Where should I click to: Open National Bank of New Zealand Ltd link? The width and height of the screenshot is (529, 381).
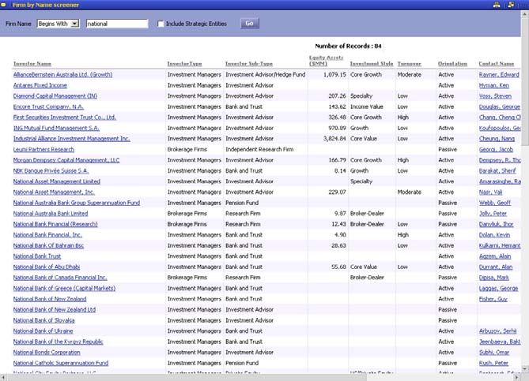pyautogui.click(x=55, y=310)
